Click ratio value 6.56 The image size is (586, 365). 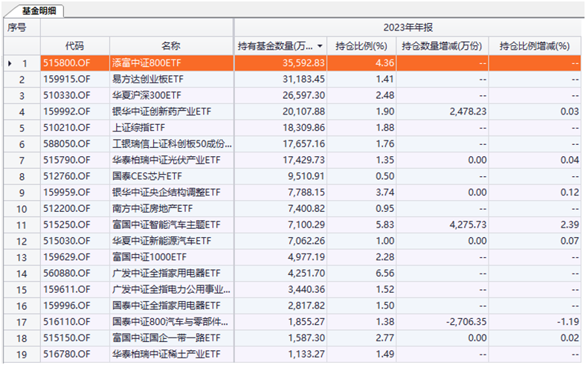[x=385, y=274]
